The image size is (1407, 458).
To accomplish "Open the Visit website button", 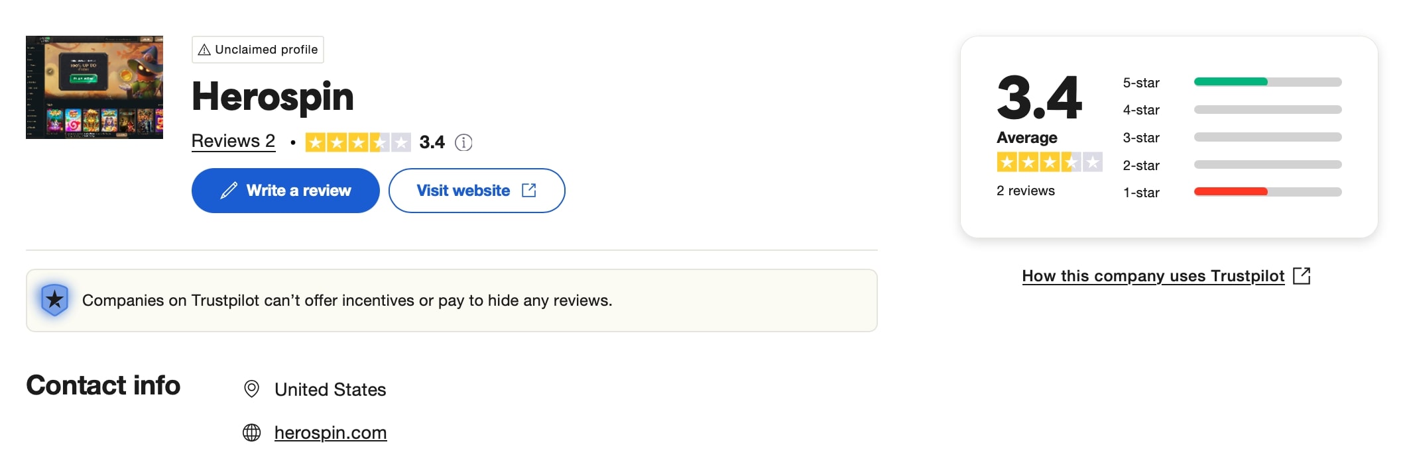I will click(x=477, y=191).
